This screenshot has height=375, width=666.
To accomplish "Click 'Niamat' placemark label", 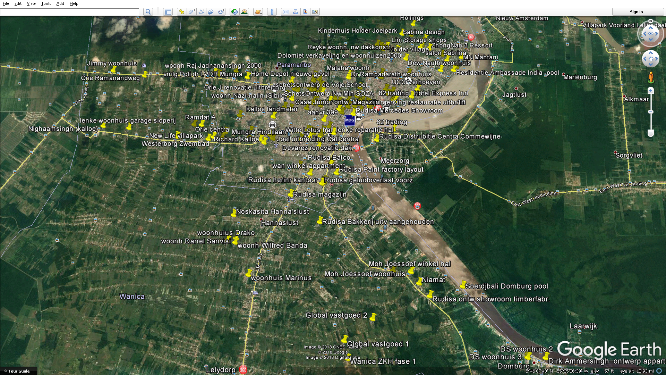I will 433,280.
